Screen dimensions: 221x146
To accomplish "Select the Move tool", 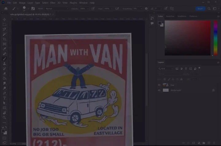I will (x=4, y=19).
